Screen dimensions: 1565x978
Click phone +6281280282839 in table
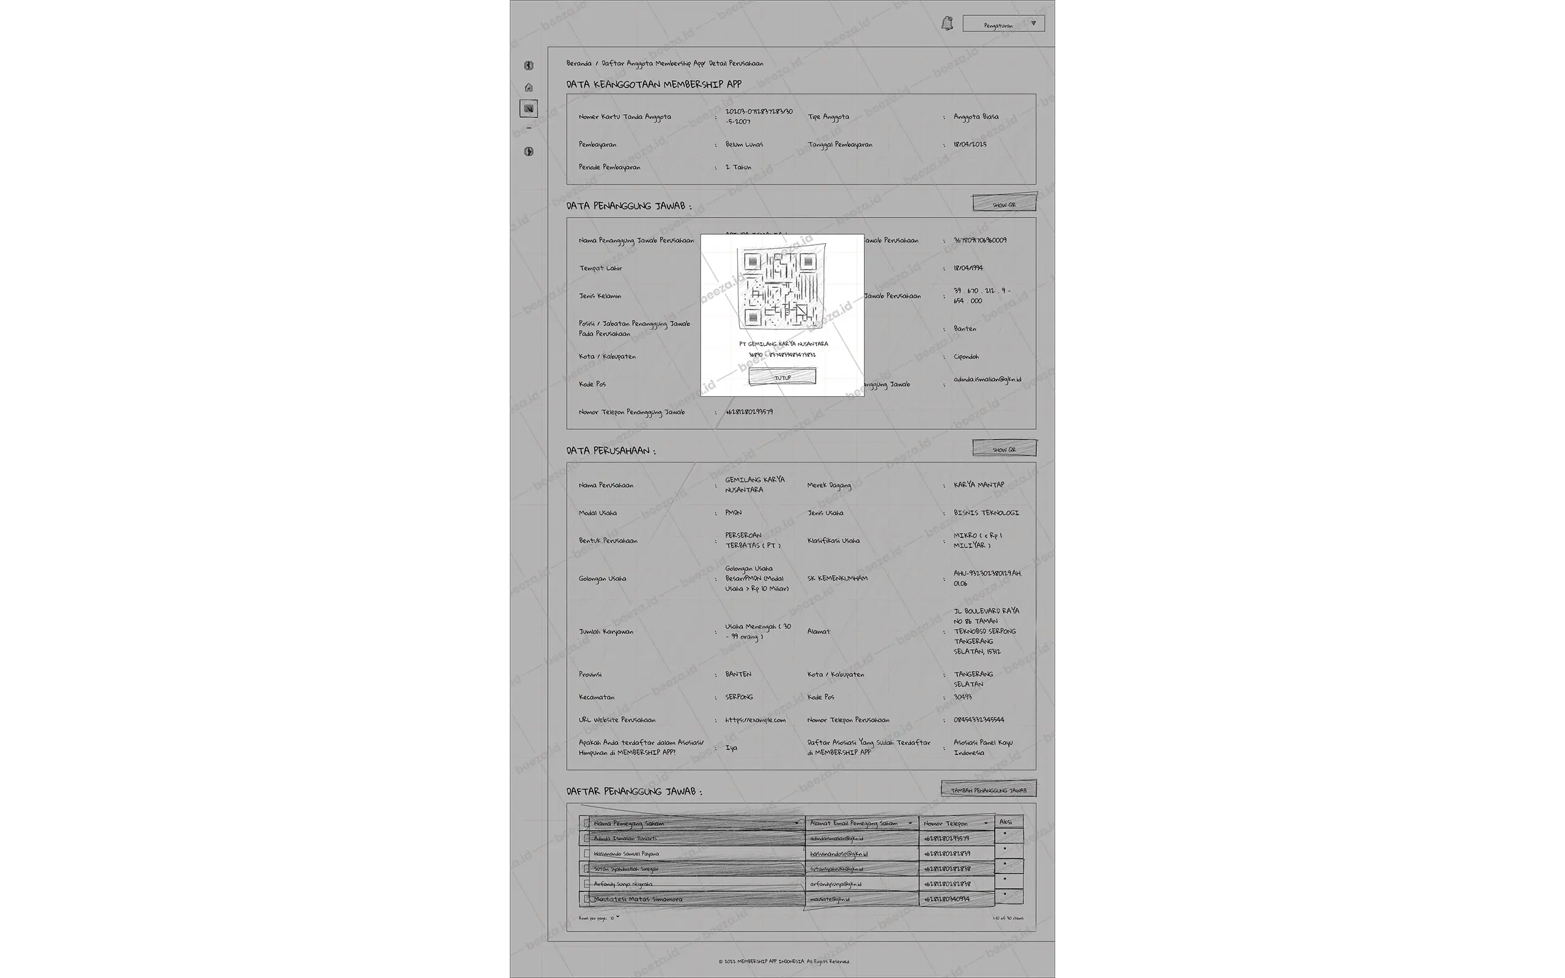click(x=947, y=854)
